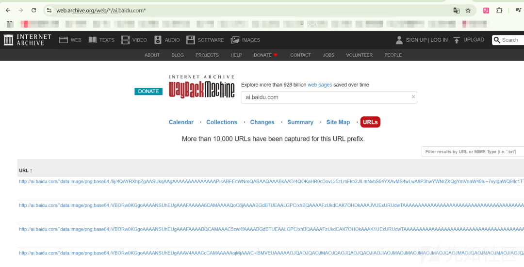Viewport: 524px width, 267px height.
Task: Click the browser address bar URL
Action: pyautogui.click(x=101, y=10)
